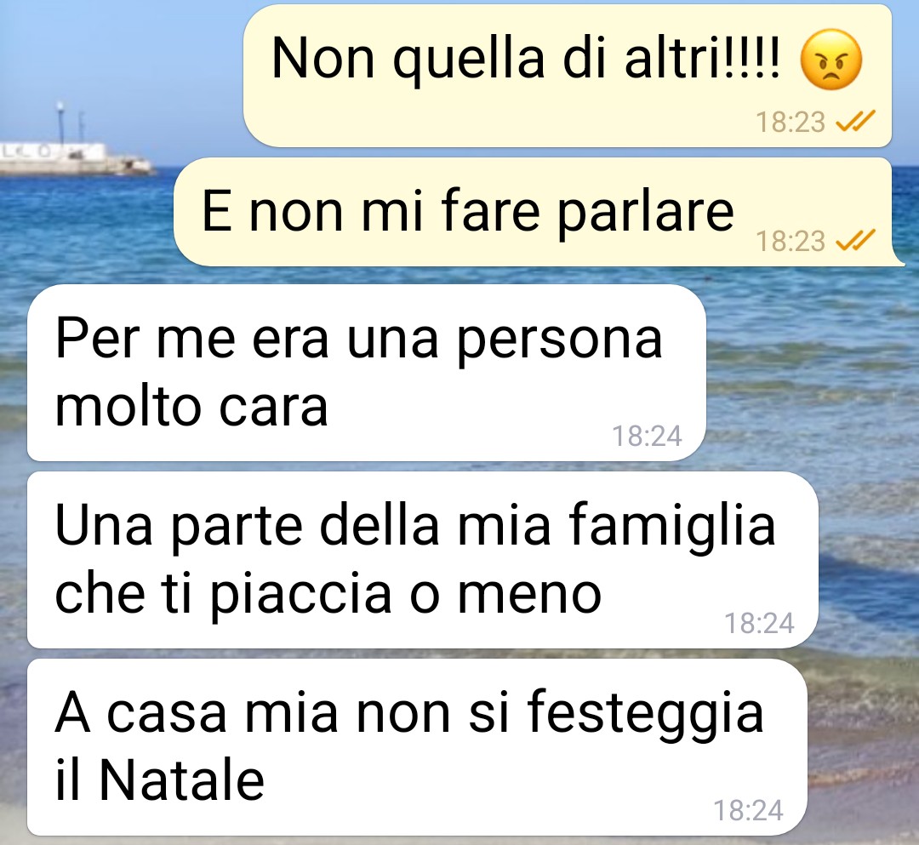Click the 18:24 timestamp under "molto cara"

tap(647, 436)
